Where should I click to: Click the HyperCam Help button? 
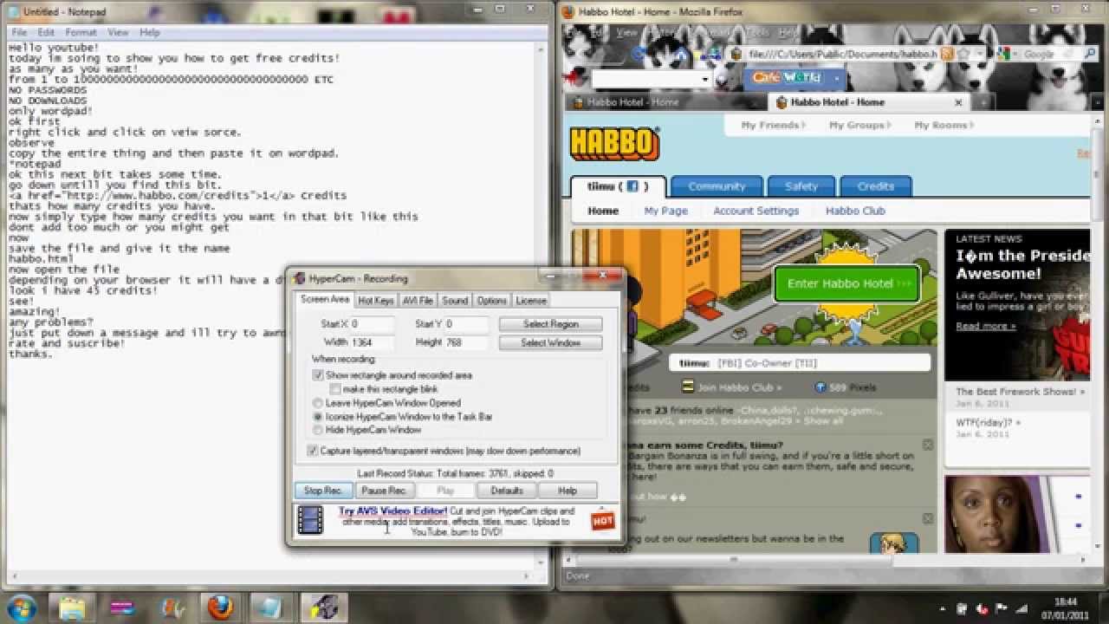(x=567, y=491)
